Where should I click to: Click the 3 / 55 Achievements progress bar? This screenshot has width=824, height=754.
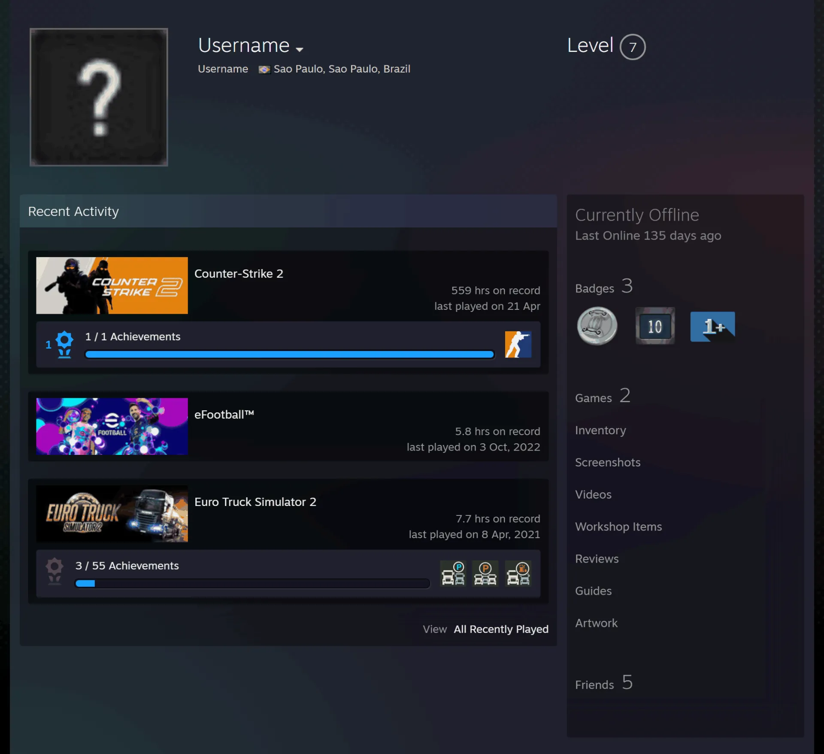click(252, 584)
